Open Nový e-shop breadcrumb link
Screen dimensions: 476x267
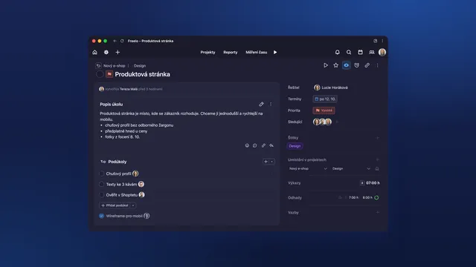coord(114,66)
